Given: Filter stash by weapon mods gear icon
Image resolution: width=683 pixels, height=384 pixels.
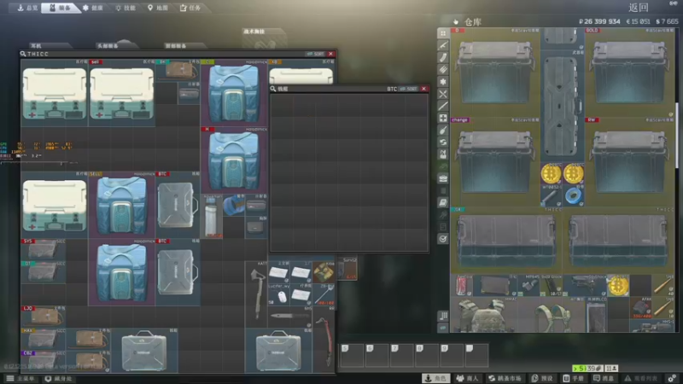Looking at the screenshot, I should 443,82.
